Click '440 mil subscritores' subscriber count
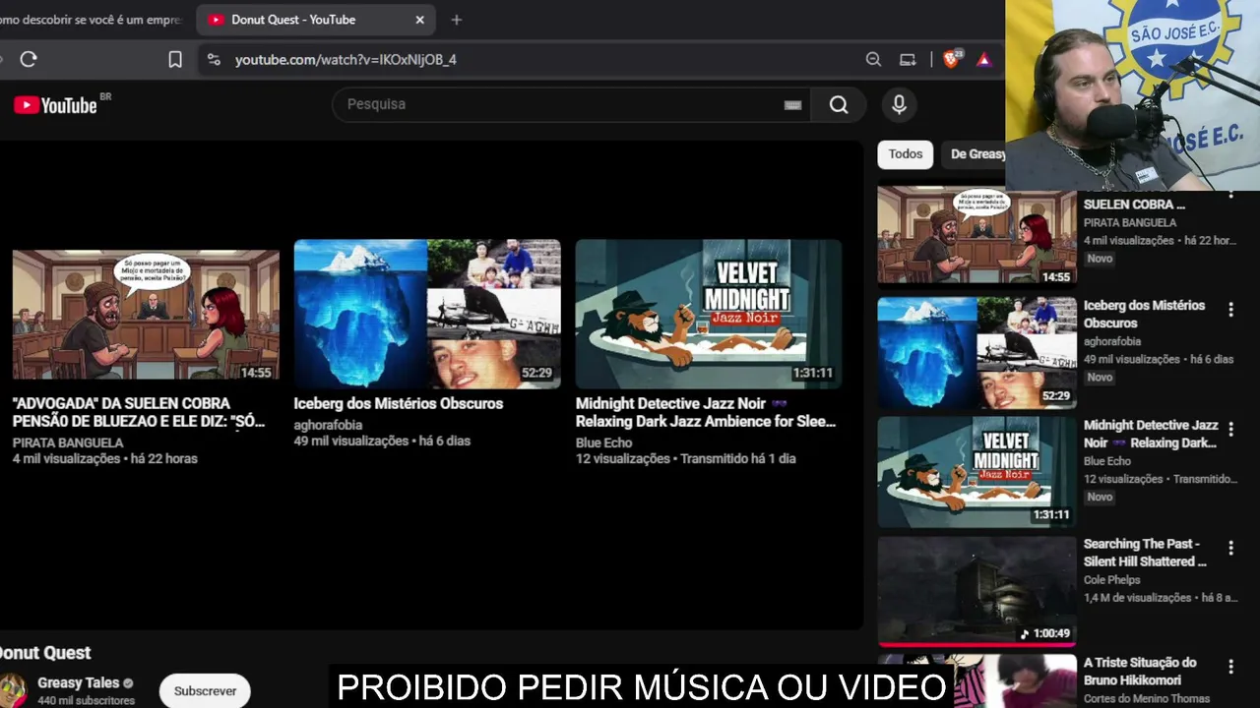The height and width of the screenshot is (708, 1260). point(86,701)
